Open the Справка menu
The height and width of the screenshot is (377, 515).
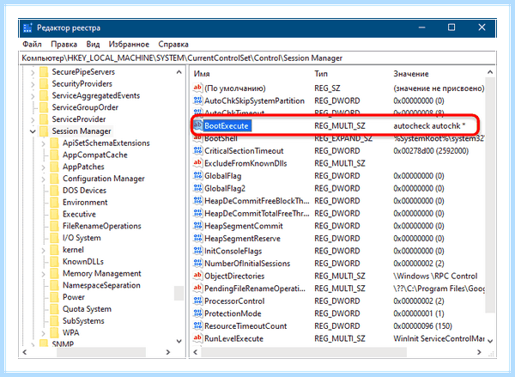click(173, 44)
